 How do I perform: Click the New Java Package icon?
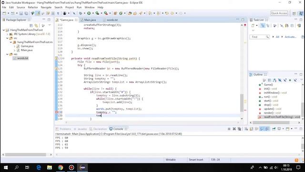pos(115,13)
